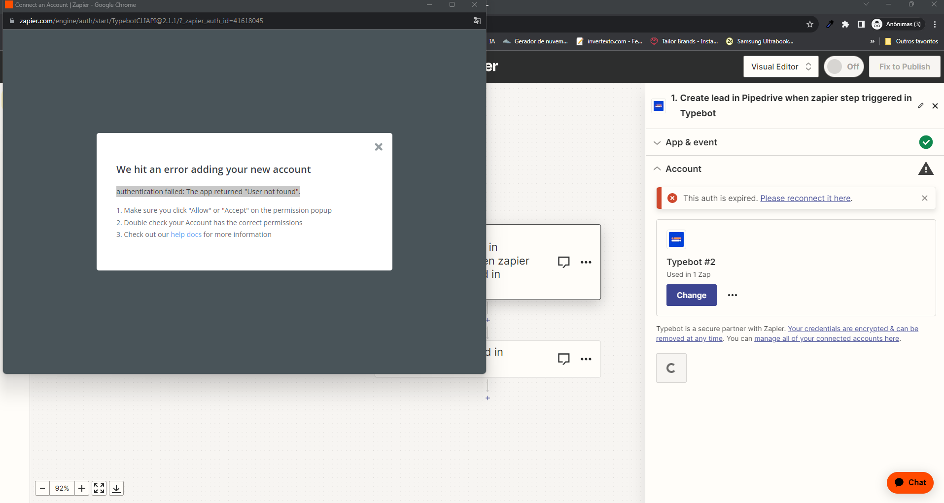Open three-dot menu on first Zap step
944x503 pixels.
point(586,262)
